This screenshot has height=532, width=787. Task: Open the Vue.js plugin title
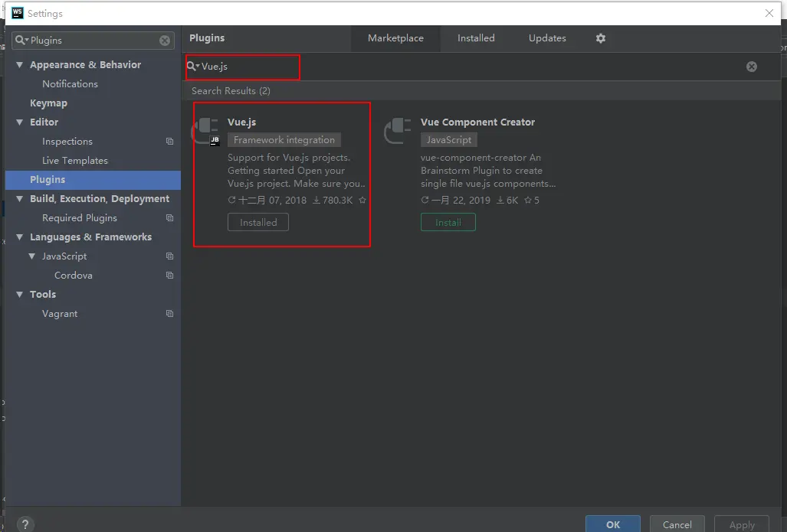[x=241, y=122]
